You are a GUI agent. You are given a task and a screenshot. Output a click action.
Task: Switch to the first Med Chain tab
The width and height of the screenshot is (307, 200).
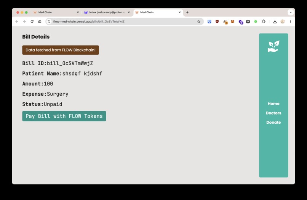[x=56, y=12]
